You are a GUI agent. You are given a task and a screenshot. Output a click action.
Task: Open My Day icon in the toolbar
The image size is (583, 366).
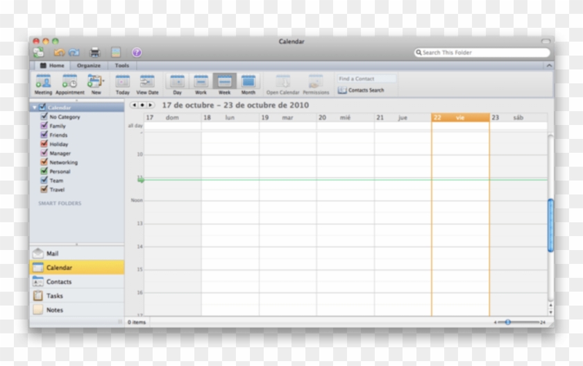(116, 53)
